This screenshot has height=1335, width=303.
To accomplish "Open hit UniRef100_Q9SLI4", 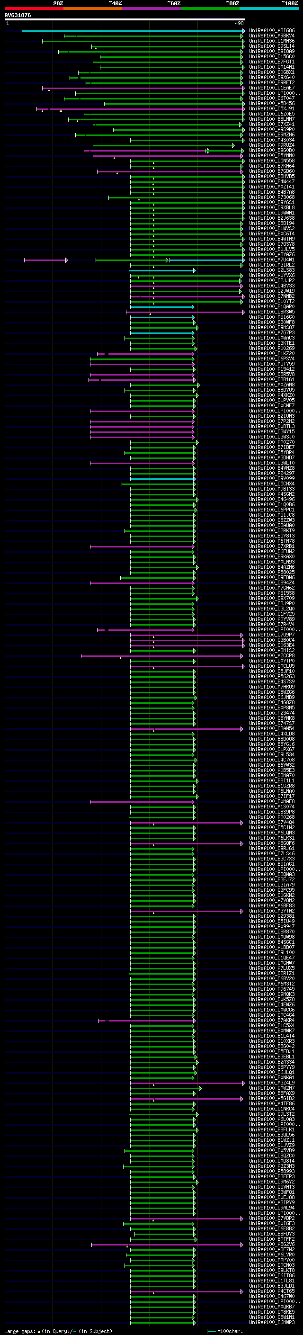I will (272, 46).
